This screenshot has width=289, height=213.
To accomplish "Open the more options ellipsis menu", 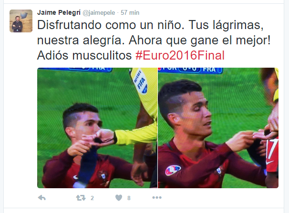I will click(x=157, y=198).
